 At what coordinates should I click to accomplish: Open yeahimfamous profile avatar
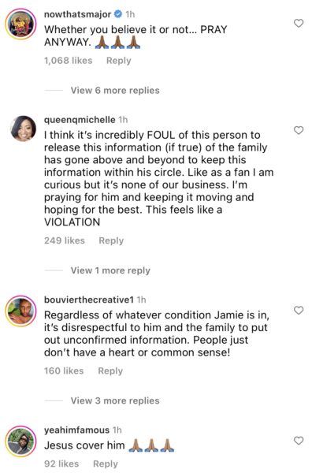20,441
